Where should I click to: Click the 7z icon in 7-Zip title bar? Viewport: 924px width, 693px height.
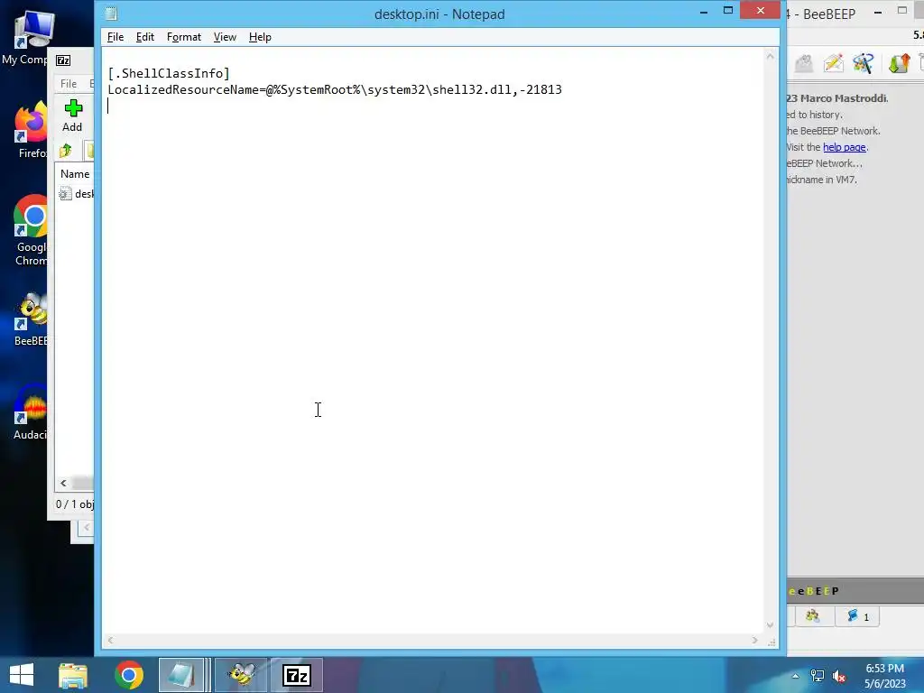[x=63, y=60]
